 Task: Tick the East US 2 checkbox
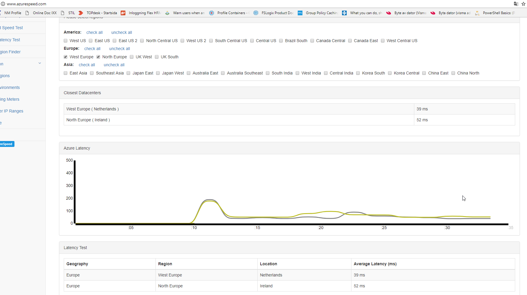tap(114, 41)
